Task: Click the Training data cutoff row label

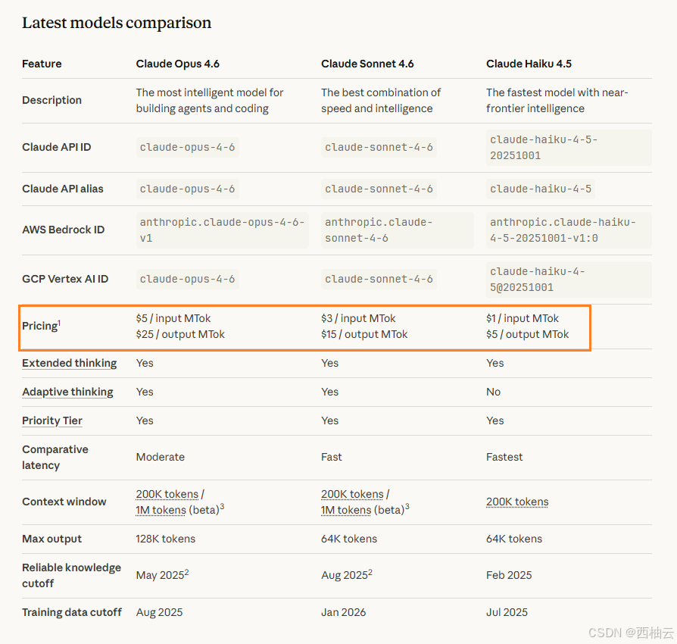Action: click(x=72, y=612)
